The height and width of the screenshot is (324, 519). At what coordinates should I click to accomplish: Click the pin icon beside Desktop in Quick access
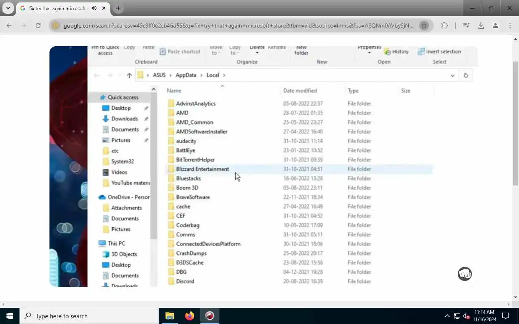[146, 108]
